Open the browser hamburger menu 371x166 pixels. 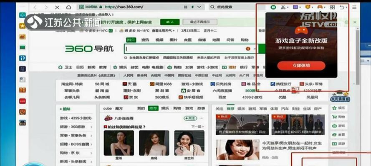[354, 7]
